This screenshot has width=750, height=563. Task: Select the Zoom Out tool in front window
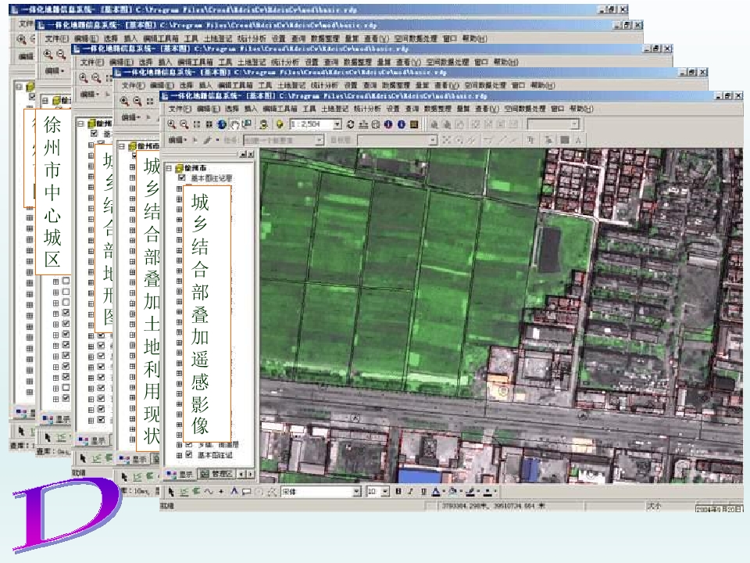tap(184, 124)
